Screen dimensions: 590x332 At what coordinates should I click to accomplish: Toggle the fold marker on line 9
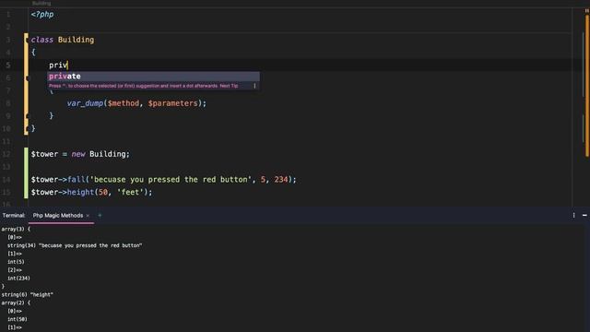(x=27, y=116)
